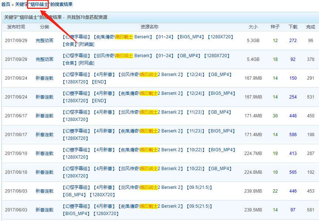The height and width of the screenshot is (221, 319).
Task: Click the 共找到70条匹配资源 results heading
Action: [87, 17]
